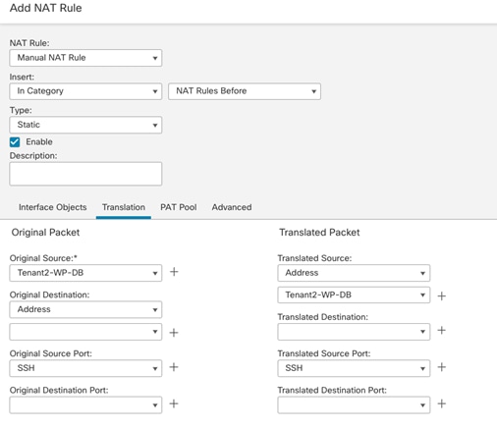The width and height of the screenshot is (497, 428).
Task: Switch to the Interface Objects tab
Action: point(53,207)
